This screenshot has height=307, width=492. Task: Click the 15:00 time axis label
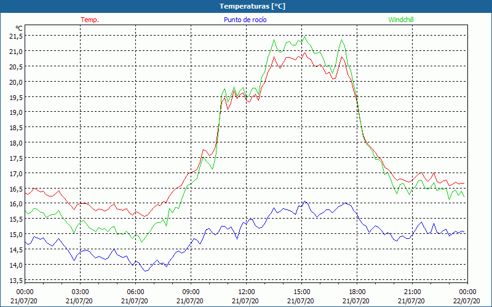coord(302,292)
